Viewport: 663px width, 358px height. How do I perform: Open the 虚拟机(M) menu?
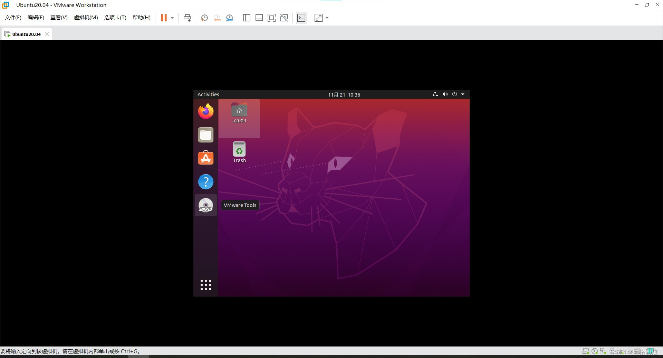[86, 18]
